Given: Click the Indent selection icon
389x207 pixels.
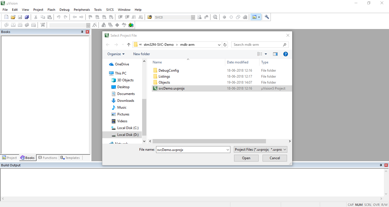Looking at the screenshot, I should 120,17.
